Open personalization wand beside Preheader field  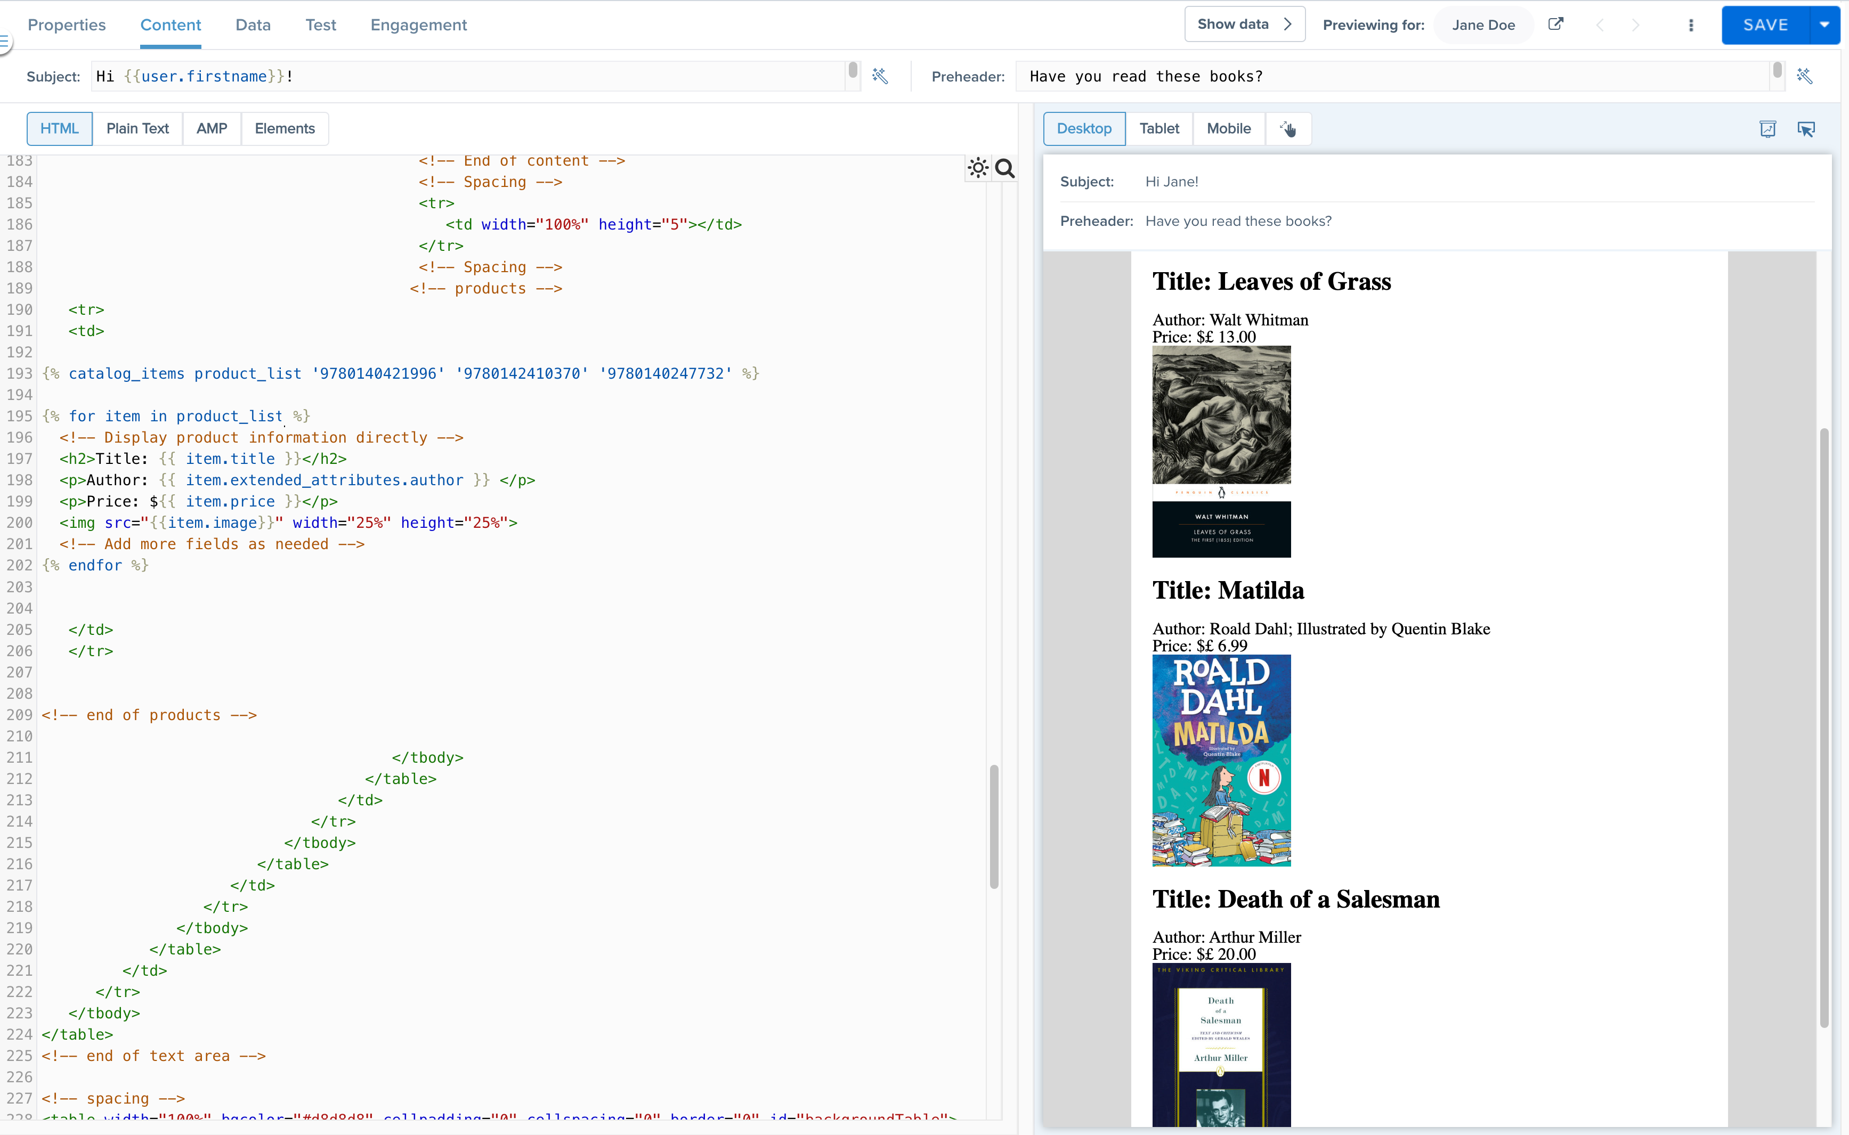[x=1805, y=76]
